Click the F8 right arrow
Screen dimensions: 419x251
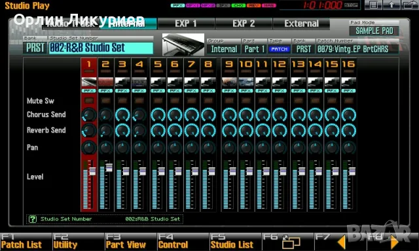(x=394, y=243)
